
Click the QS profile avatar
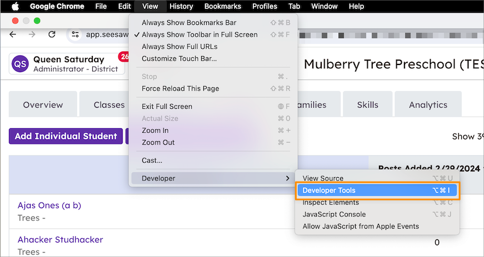(20, 64)
